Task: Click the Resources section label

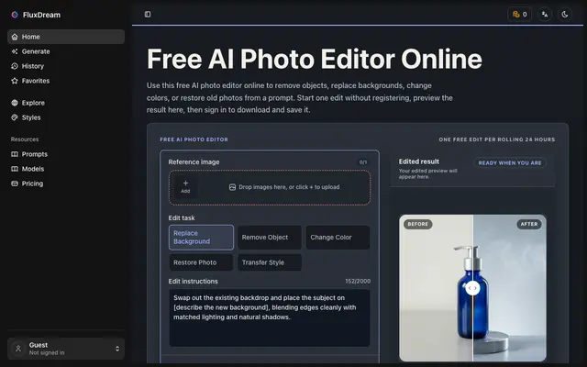Action: pyautogui.click(x=25, y=139)
